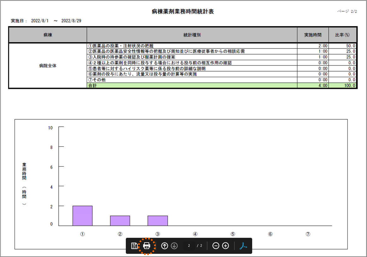
Task: Click the greyed-out next page down arrow
Action: 174,246
